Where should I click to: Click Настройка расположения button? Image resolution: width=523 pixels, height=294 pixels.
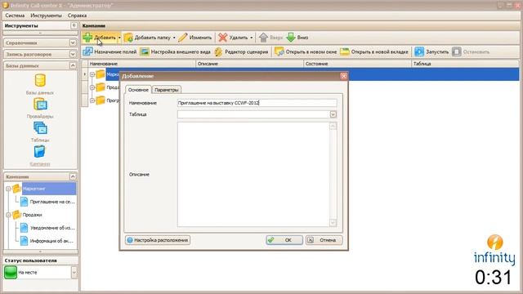[158, 240]
